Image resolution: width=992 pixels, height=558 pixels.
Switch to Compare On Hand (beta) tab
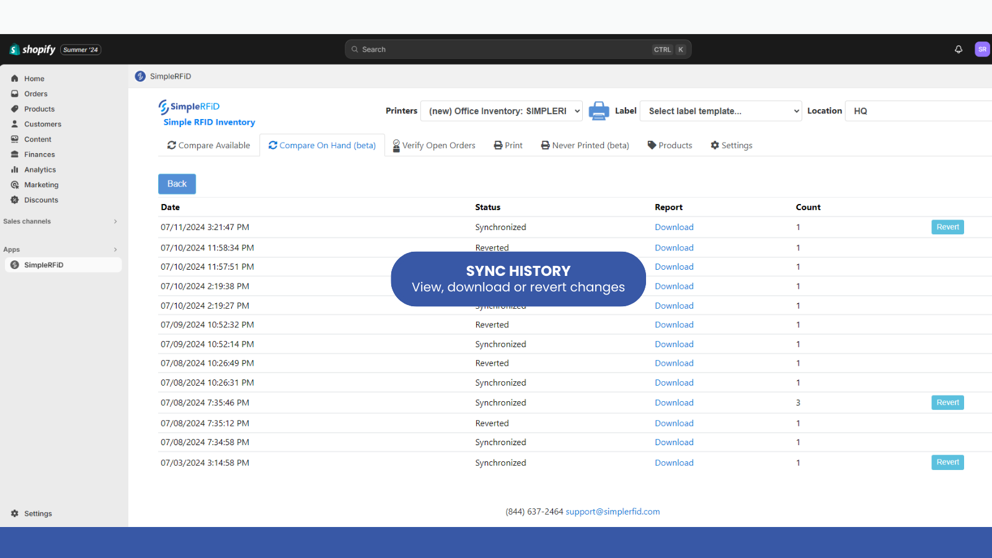322,145
